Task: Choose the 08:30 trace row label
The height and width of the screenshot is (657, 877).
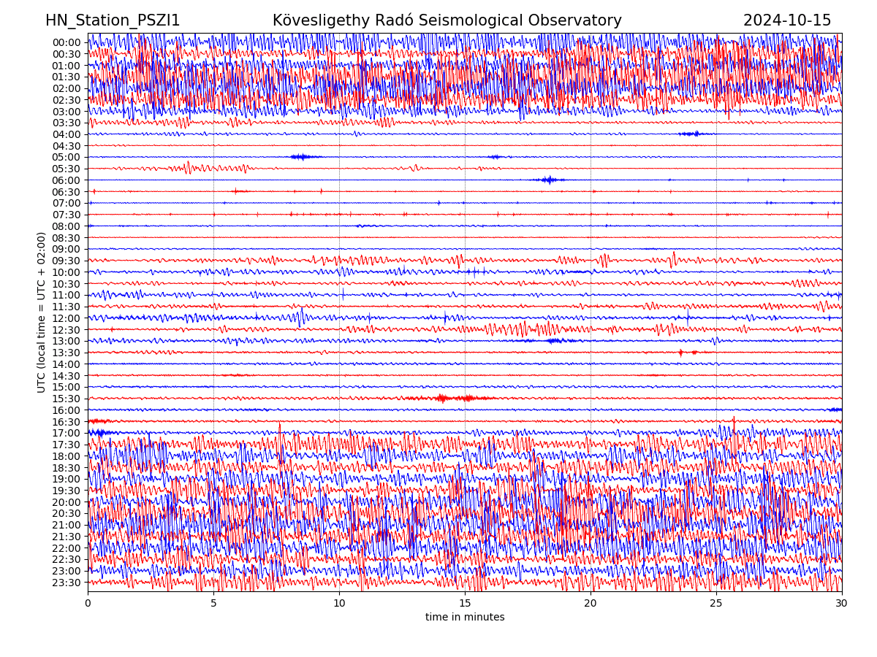Action: [66, 238]
